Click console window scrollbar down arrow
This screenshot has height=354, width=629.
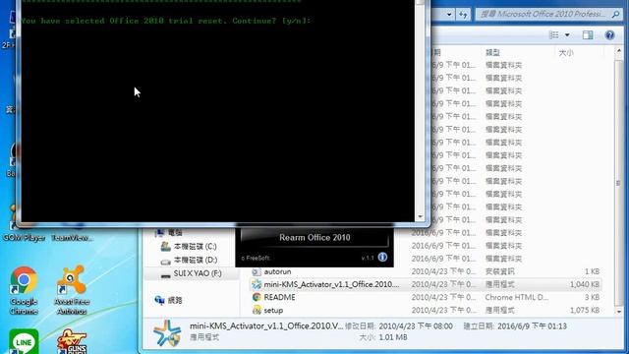420,216
